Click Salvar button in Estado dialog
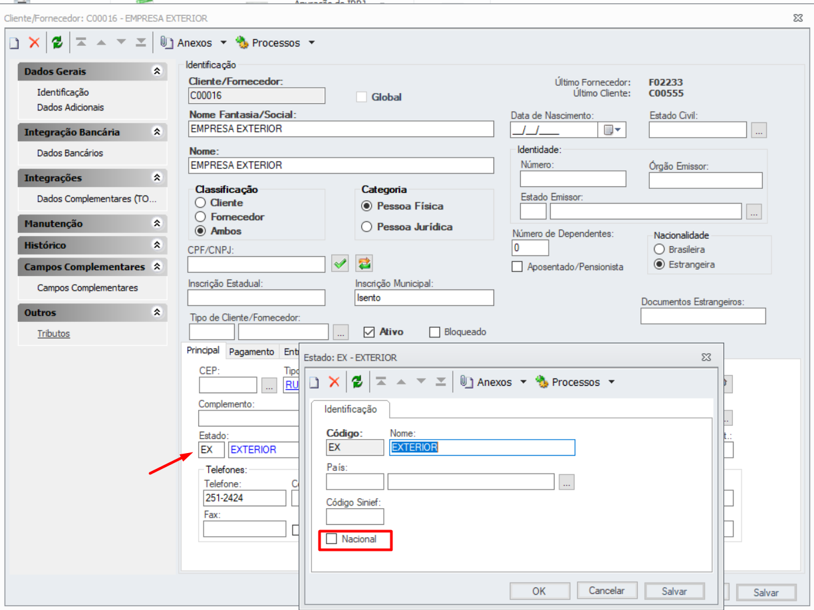 click(x=674, y=591)
